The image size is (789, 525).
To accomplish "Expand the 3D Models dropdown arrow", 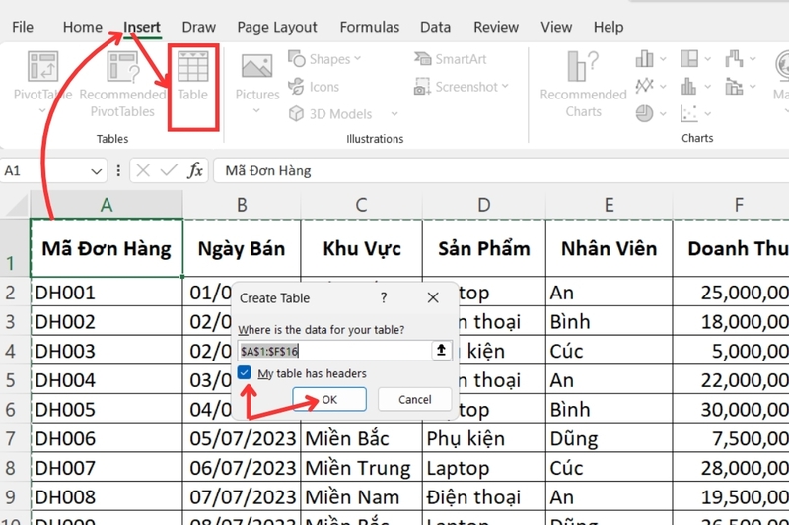I will tap(394, 114).
